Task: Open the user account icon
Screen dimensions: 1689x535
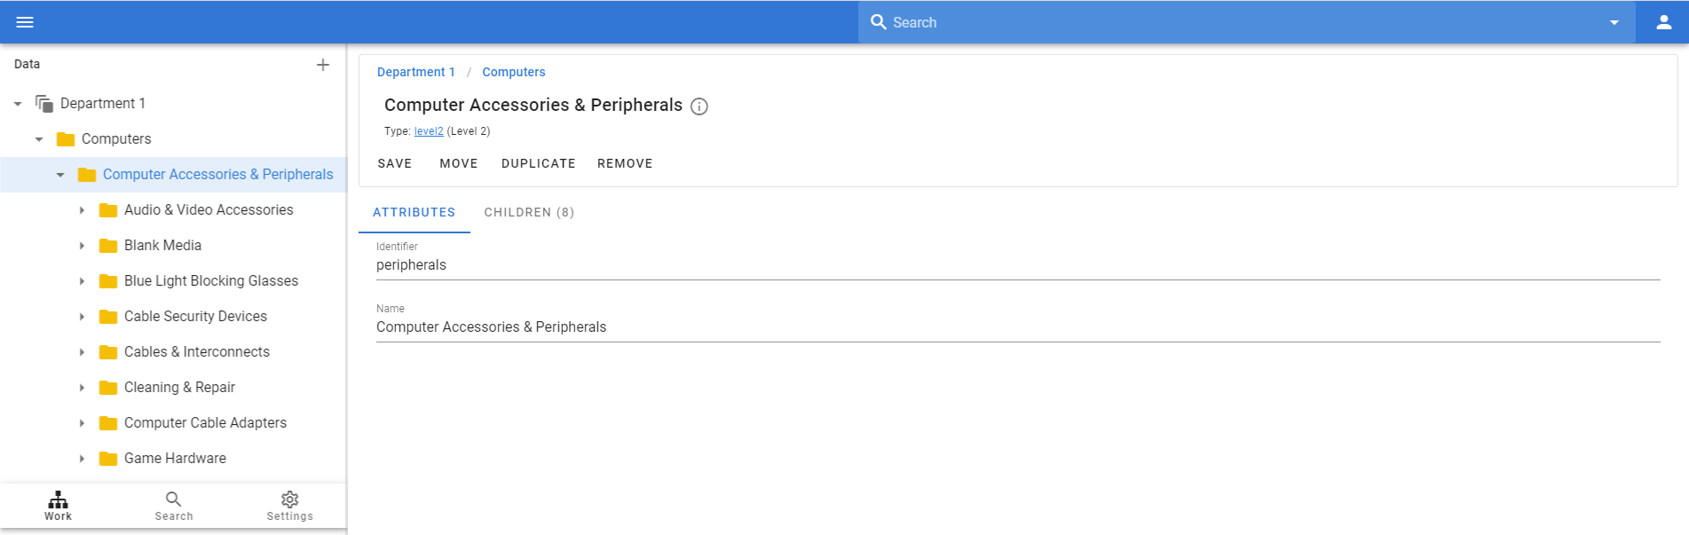Action: [1664, 22]
